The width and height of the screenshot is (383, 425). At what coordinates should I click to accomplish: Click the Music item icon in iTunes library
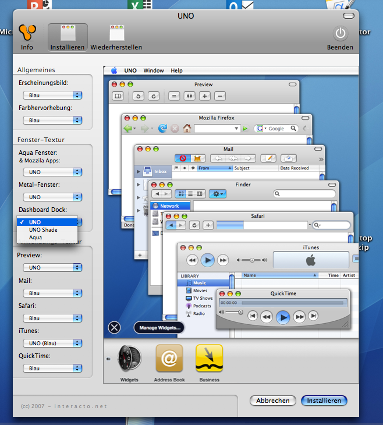tap(189, 283)
